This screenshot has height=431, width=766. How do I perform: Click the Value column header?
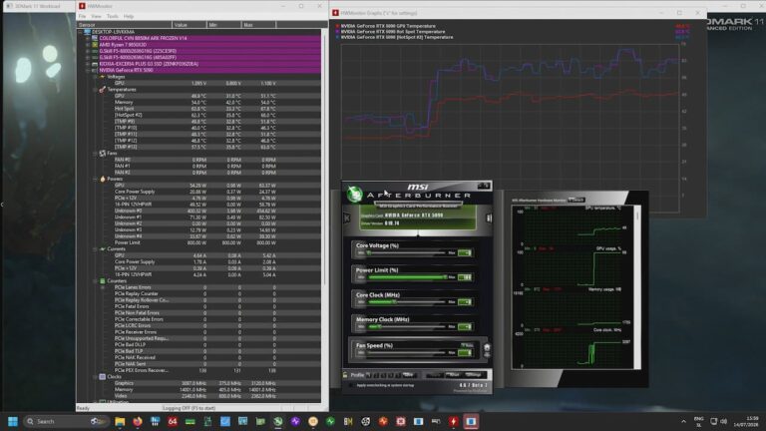click(x=190, y=24)
